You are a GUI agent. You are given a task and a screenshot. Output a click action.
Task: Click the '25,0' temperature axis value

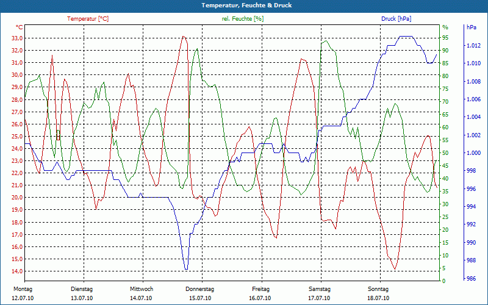tap(16, 136)
